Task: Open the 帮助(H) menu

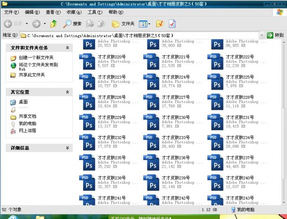Action: click(x=116, y=12)
